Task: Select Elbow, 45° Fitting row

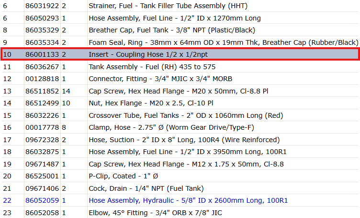Action: coord(180,213)
